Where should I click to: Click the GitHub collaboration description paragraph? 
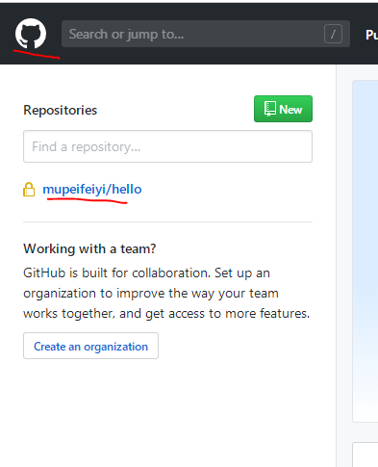pos(166,294)
